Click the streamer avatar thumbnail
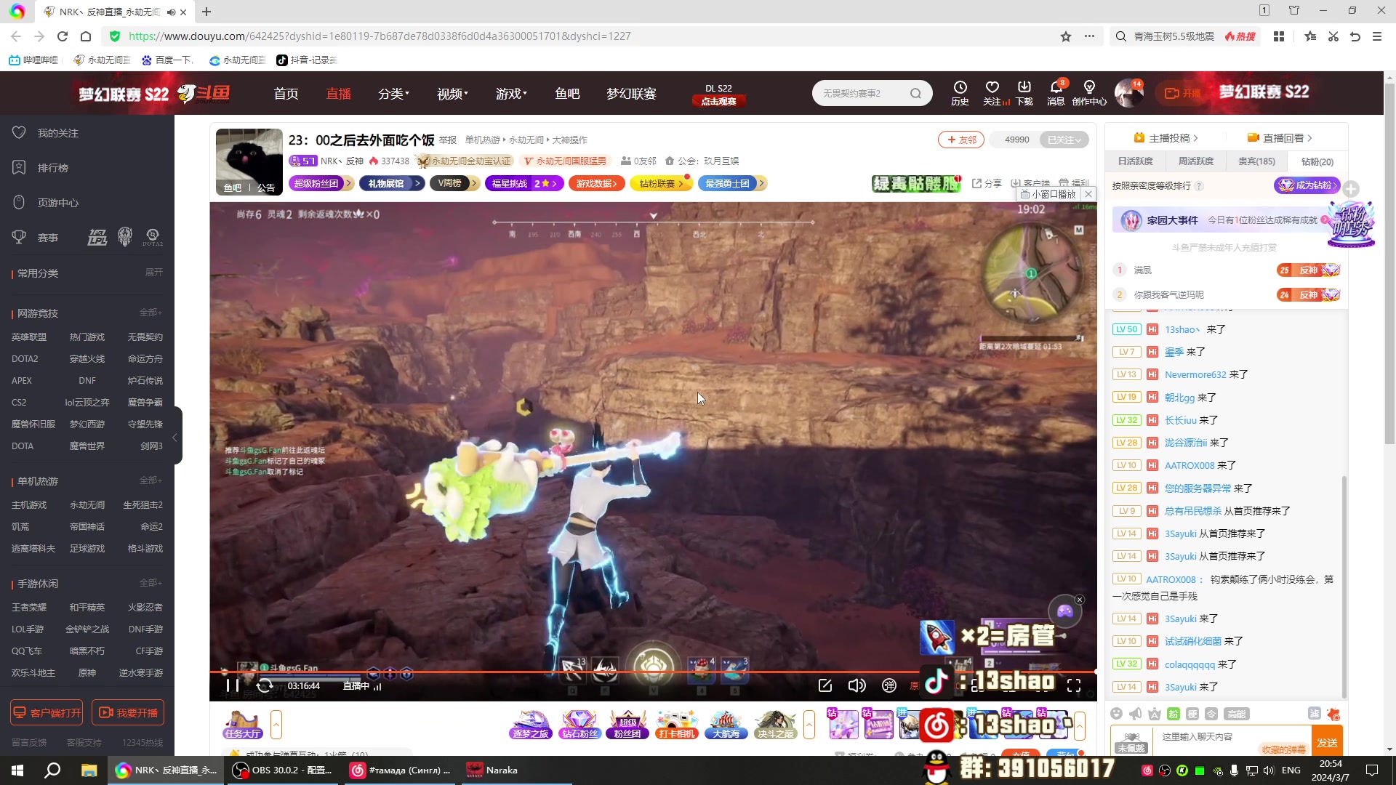Viewport: 1396px width, 785px height. pos(249,161)
